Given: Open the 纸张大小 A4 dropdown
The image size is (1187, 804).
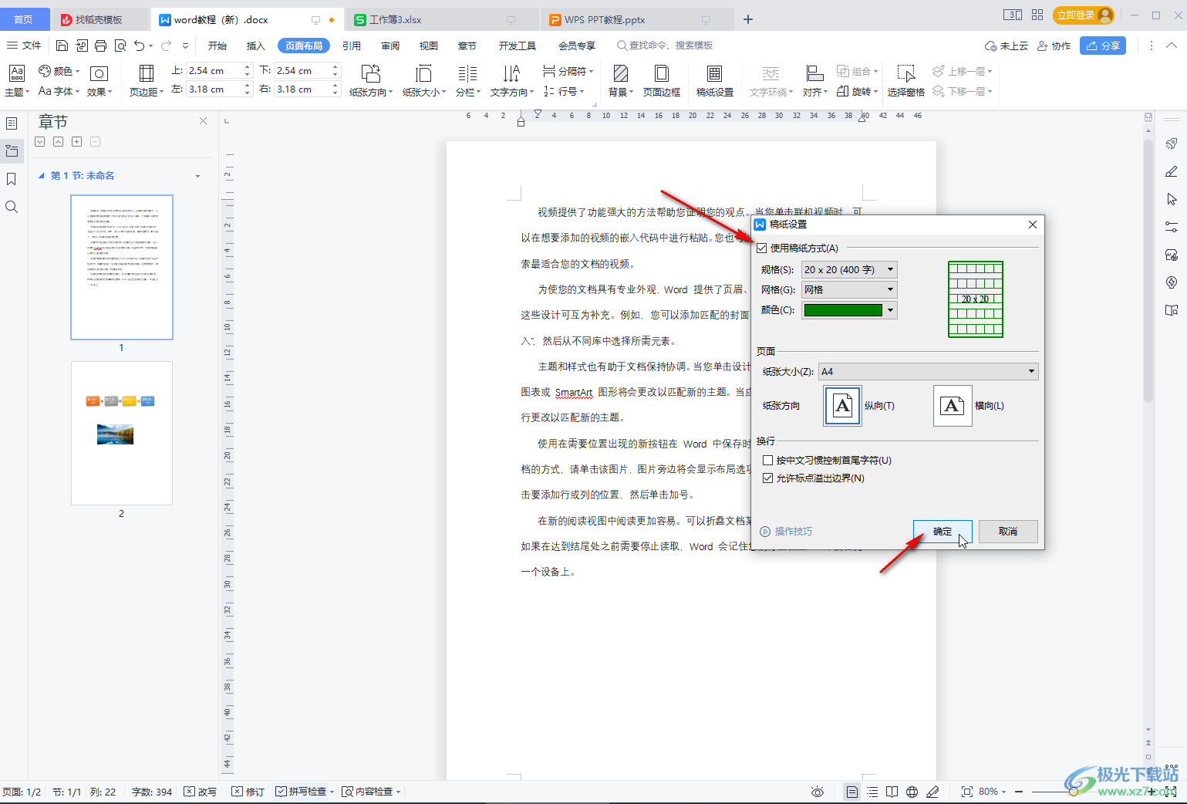Looking at the screenshot, I should coord(929,371).
